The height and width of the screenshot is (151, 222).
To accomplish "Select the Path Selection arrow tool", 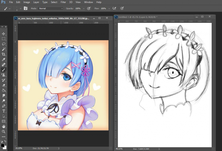I will click(3, 116).
